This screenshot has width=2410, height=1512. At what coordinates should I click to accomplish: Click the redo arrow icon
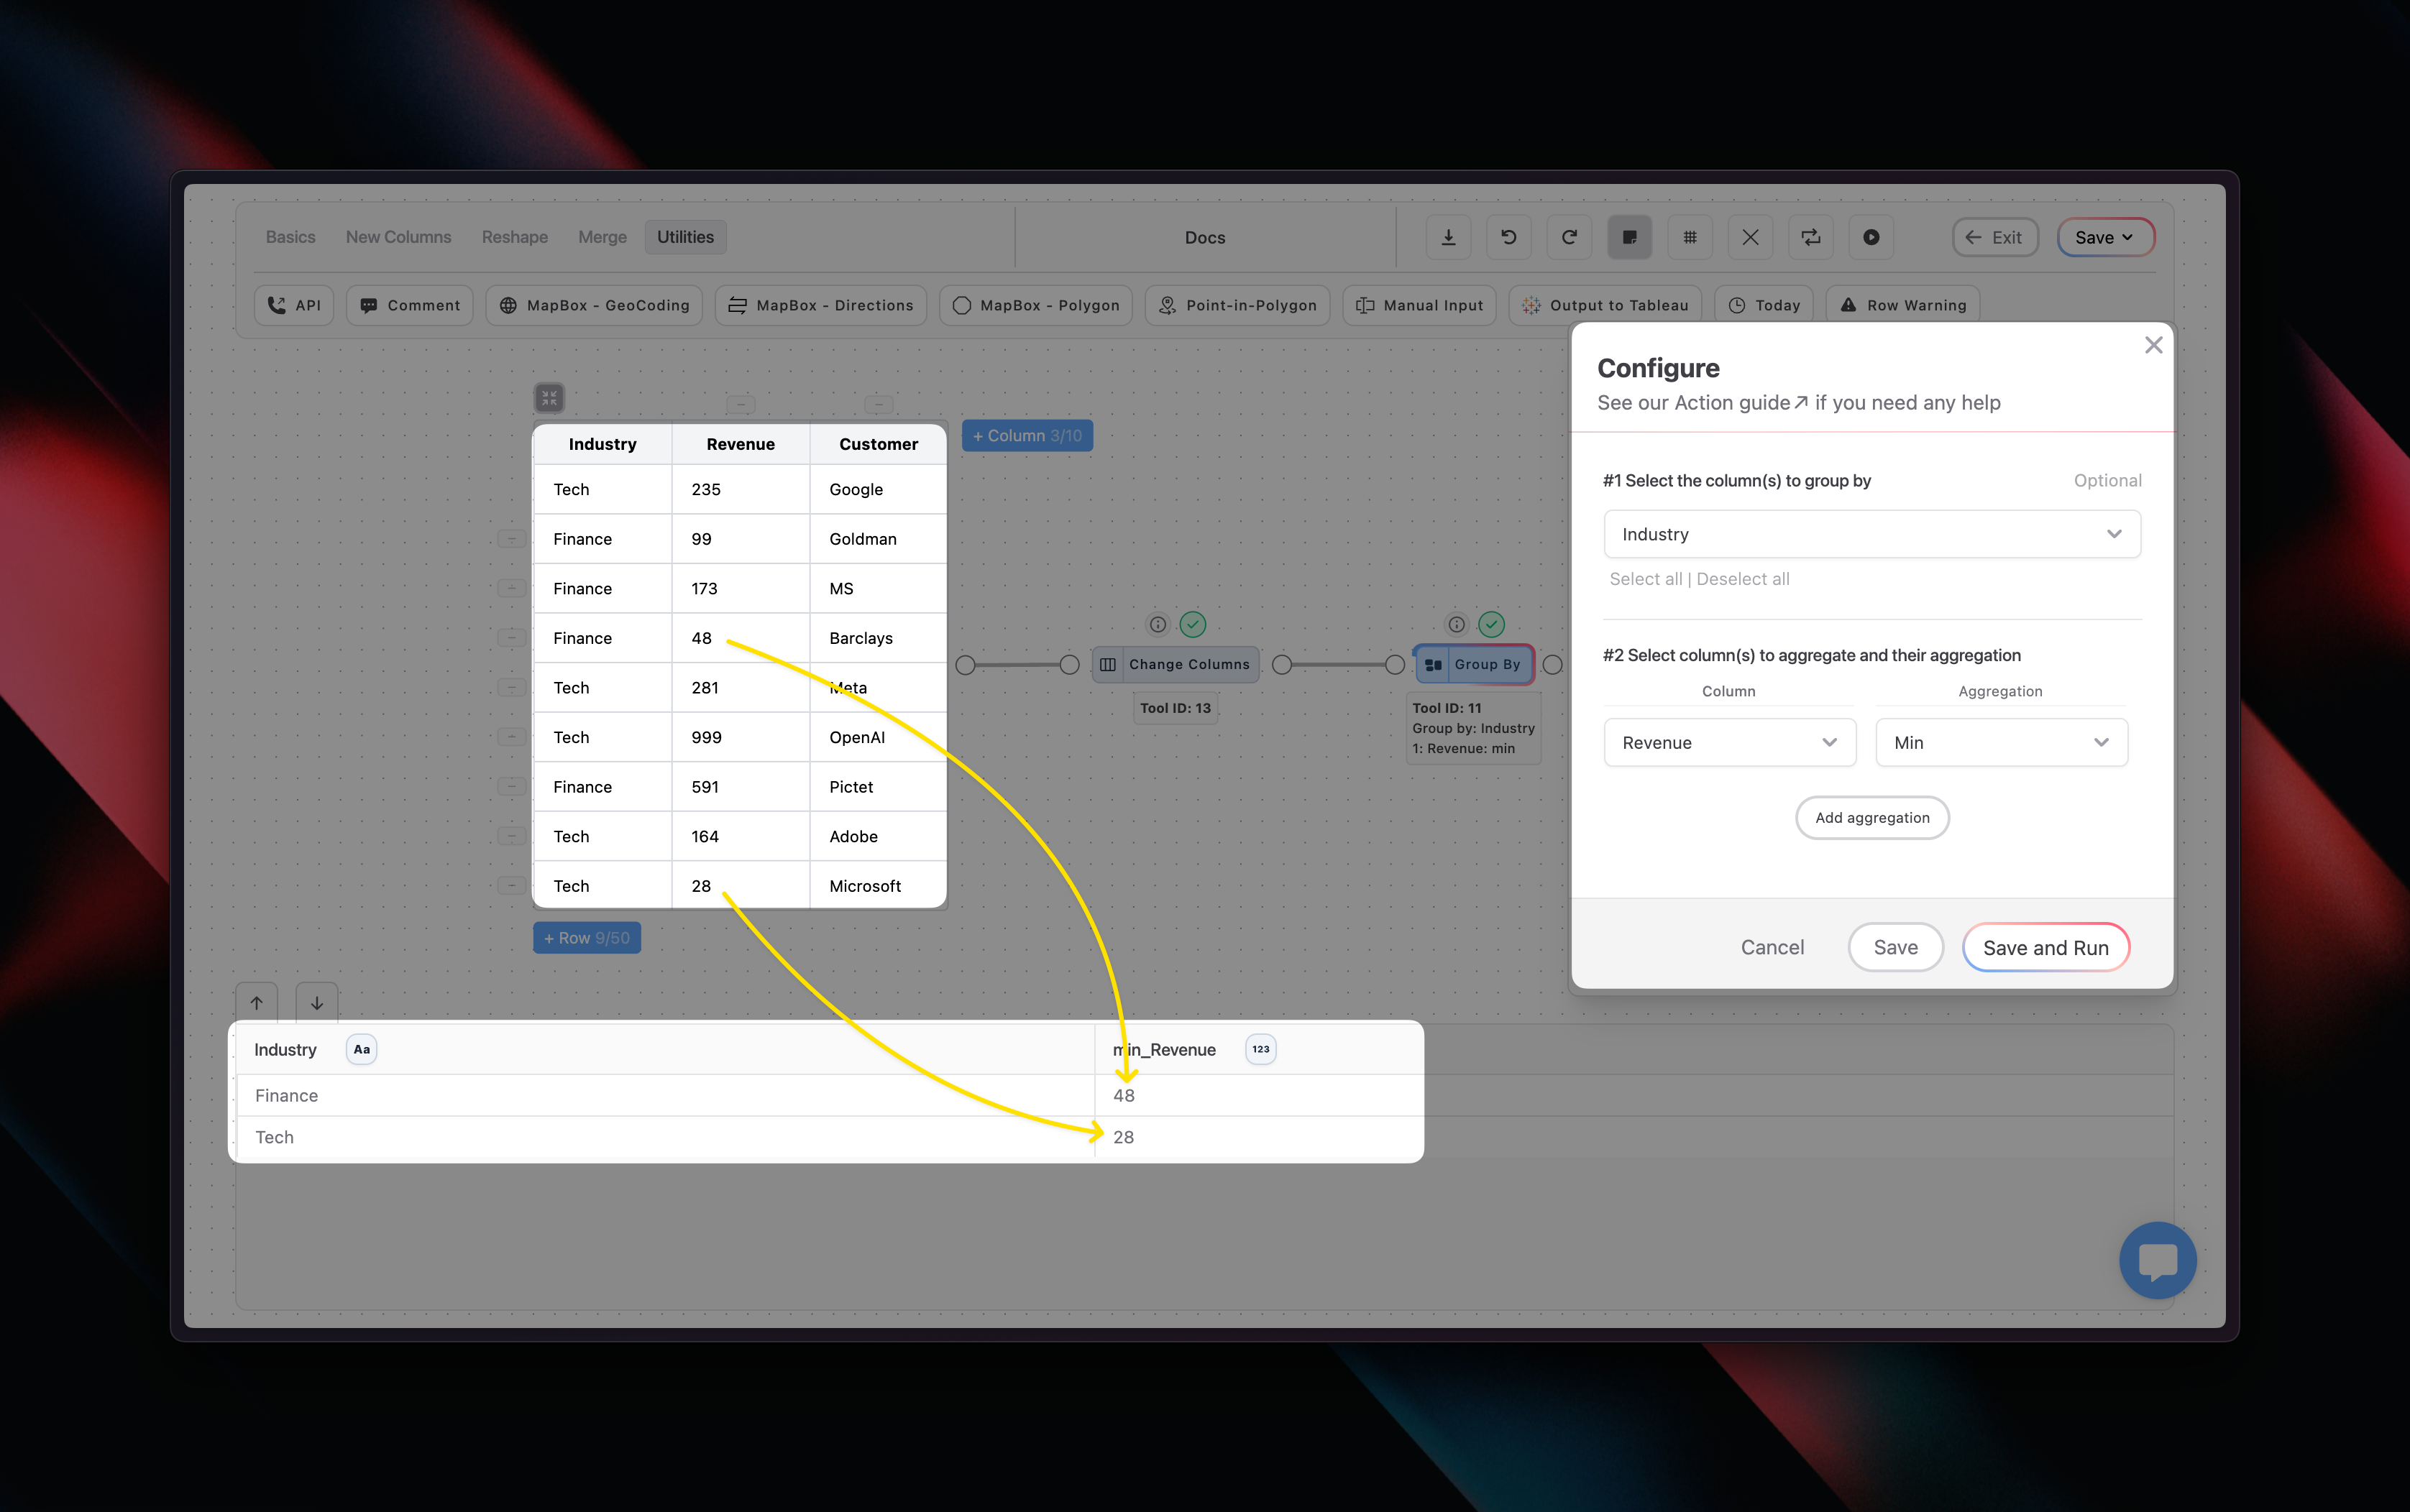(x=1569, y=237)
